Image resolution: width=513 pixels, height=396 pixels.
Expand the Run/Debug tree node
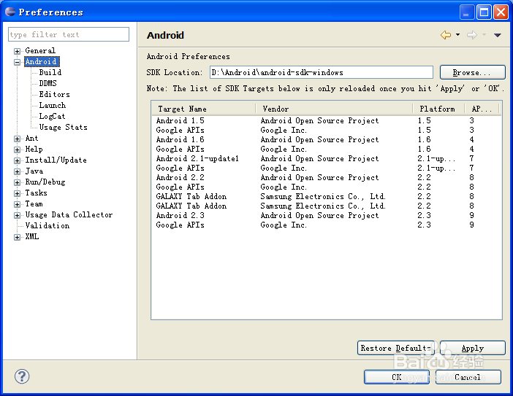[x=17, y=182]
